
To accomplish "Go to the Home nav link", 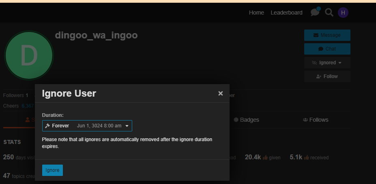I will (x=256, y=13).
